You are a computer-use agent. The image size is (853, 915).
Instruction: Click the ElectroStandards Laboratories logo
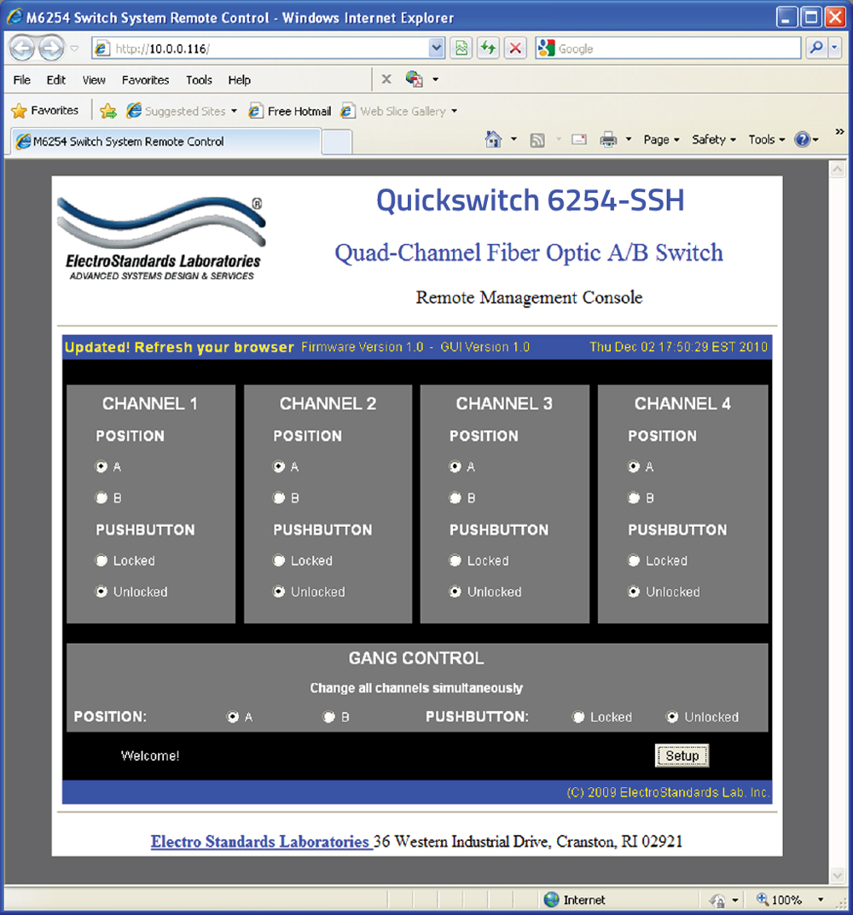pos(161,239)
